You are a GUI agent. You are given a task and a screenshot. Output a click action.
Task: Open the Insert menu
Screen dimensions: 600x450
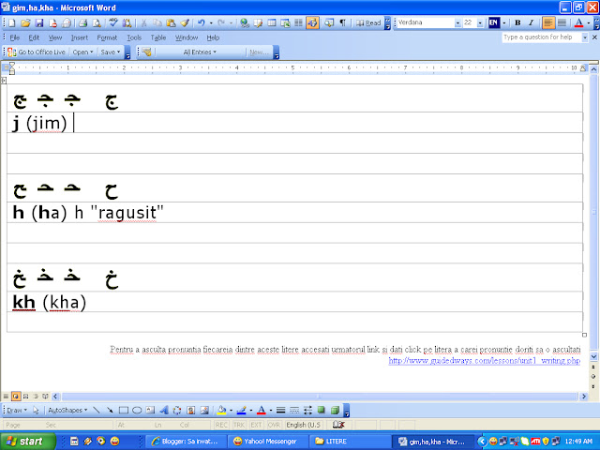tap(79, 37)
